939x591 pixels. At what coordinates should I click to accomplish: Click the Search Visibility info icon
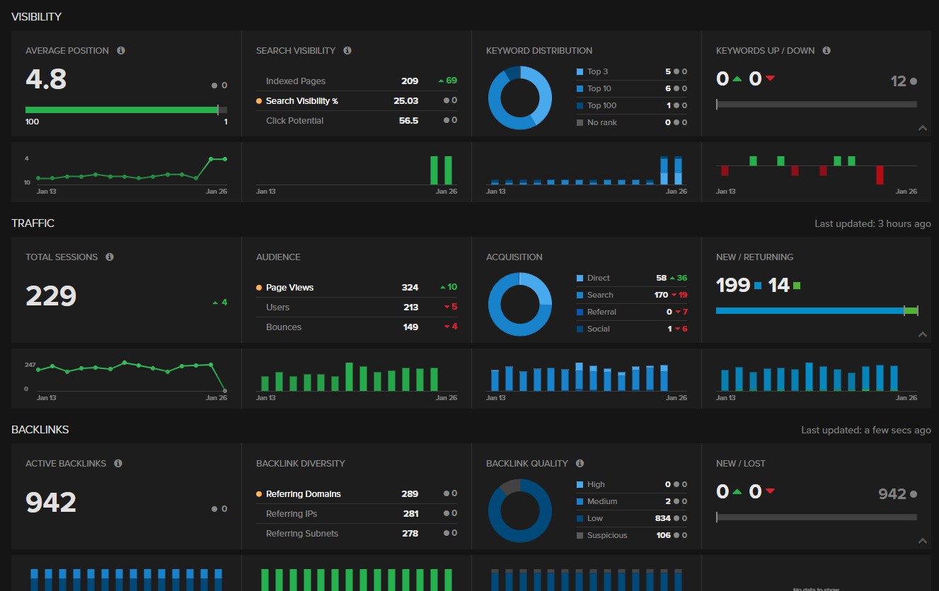[346, 50]
